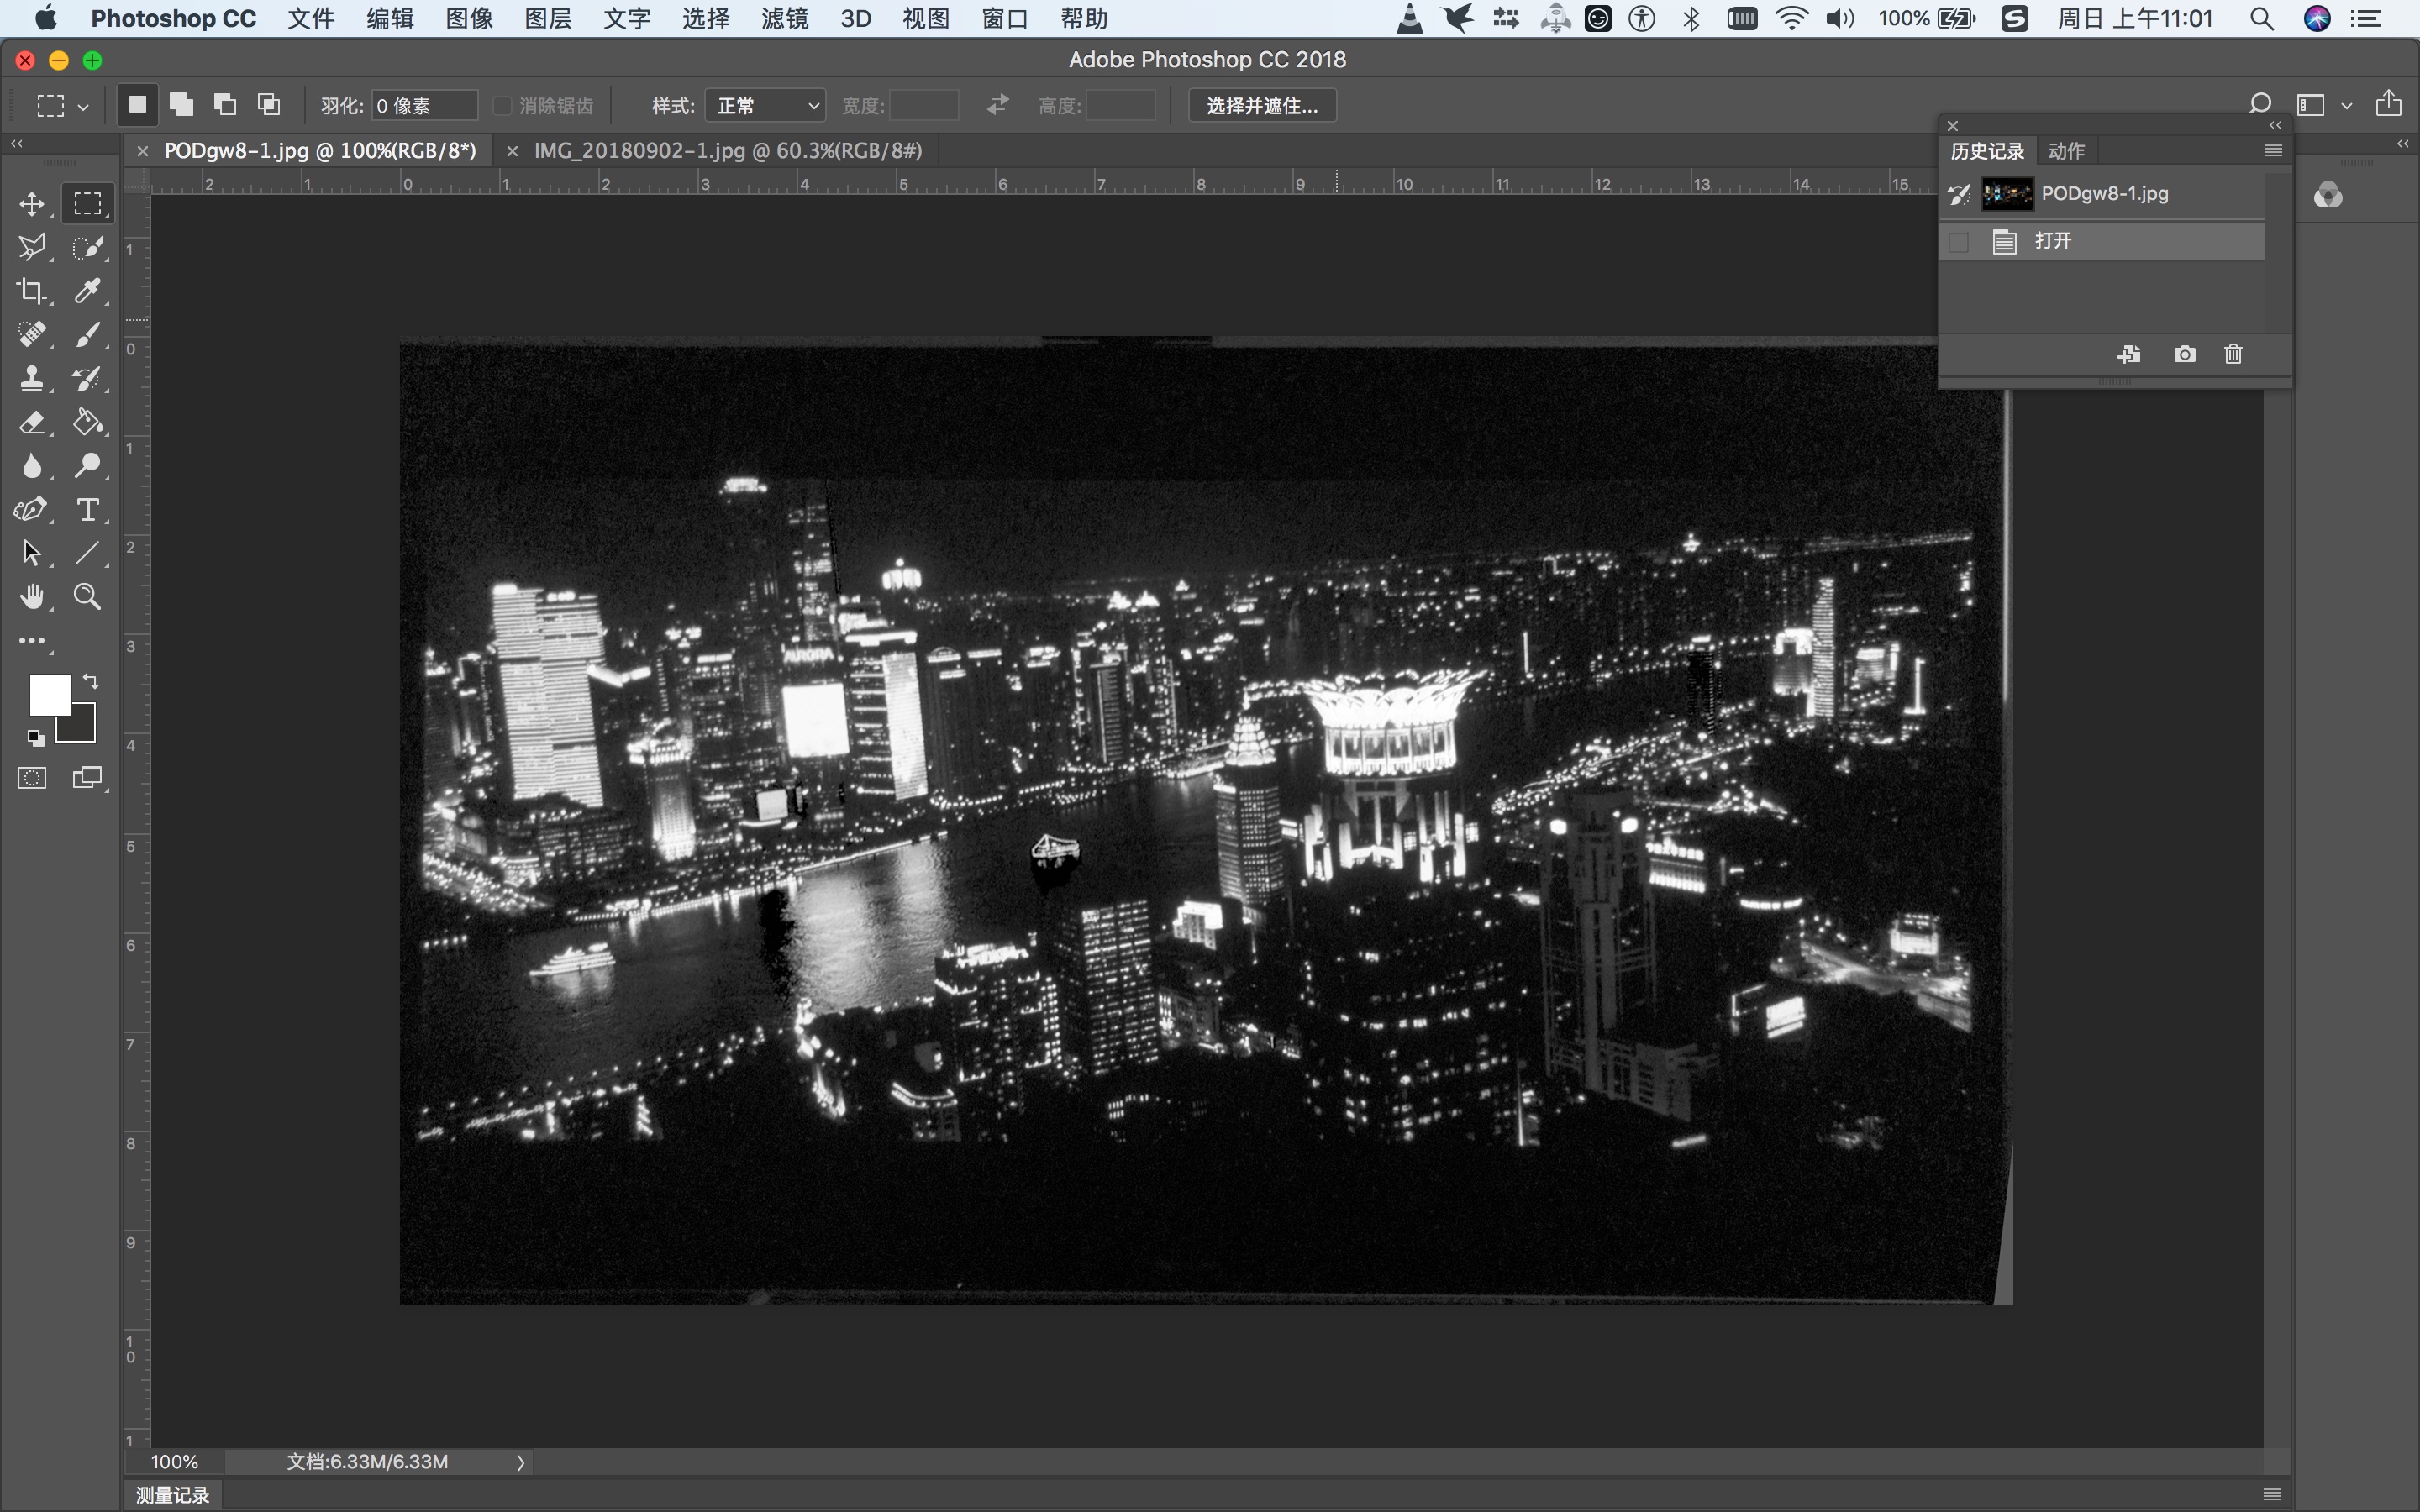Viewport: 2420px width, 1512px height.
Task: Switch to the 动作 panel tab
Action: 2066,151
